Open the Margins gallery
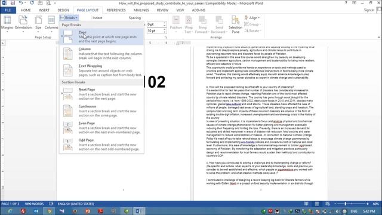Viewport: 382px width, 215px height. click(7, 24)
